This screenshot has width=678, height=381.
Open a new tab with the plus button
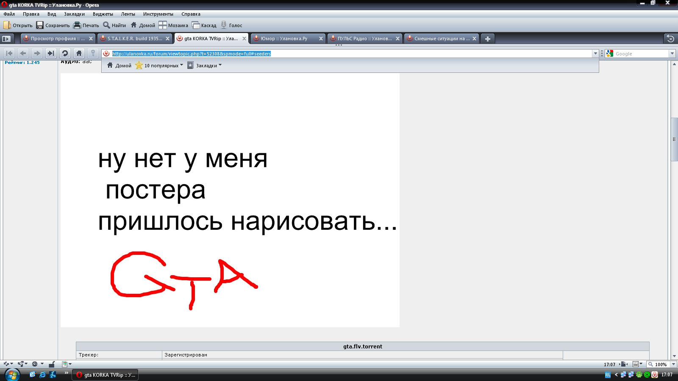click(x=487, y=39)
